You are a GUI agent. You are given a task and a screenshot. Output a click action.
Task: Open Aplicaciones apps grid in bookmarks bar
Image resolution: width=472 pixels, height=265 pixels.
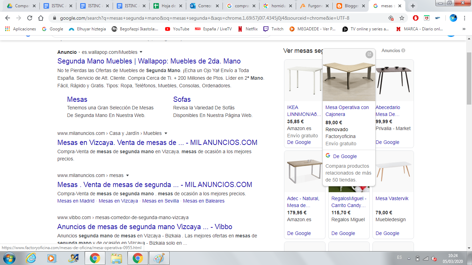20,29
